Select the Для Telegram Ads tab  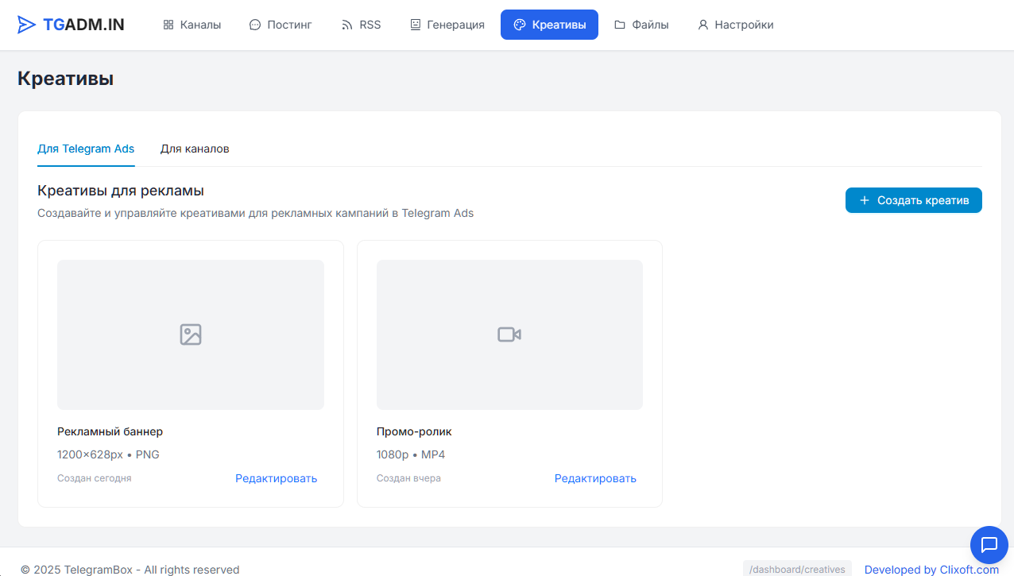coord(86,149)
